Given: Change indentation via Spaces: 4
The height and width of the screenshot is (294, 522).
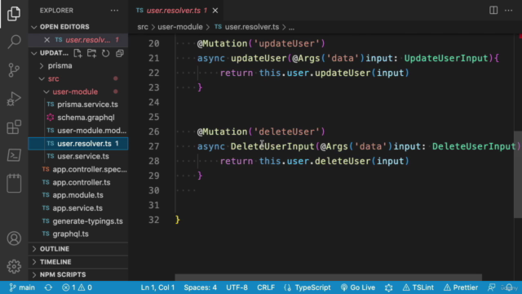Looking at the screenshot, I should click(200, 287).
